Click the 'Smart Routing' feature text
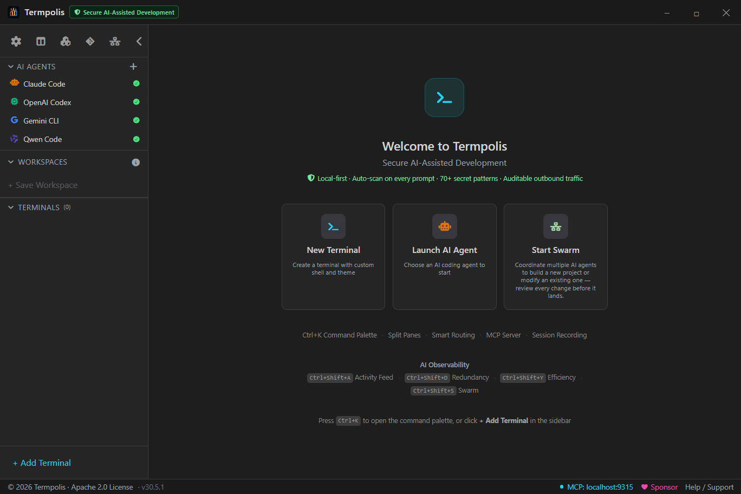 453,335
